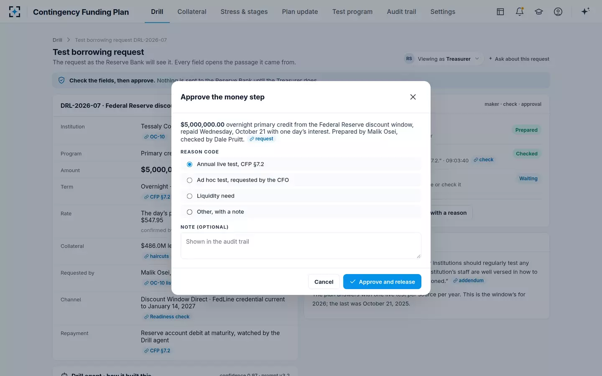Expand the Viewing as Treasurer dropdown
Viewport: 602px width, 376px height.
tap(444, 59)
